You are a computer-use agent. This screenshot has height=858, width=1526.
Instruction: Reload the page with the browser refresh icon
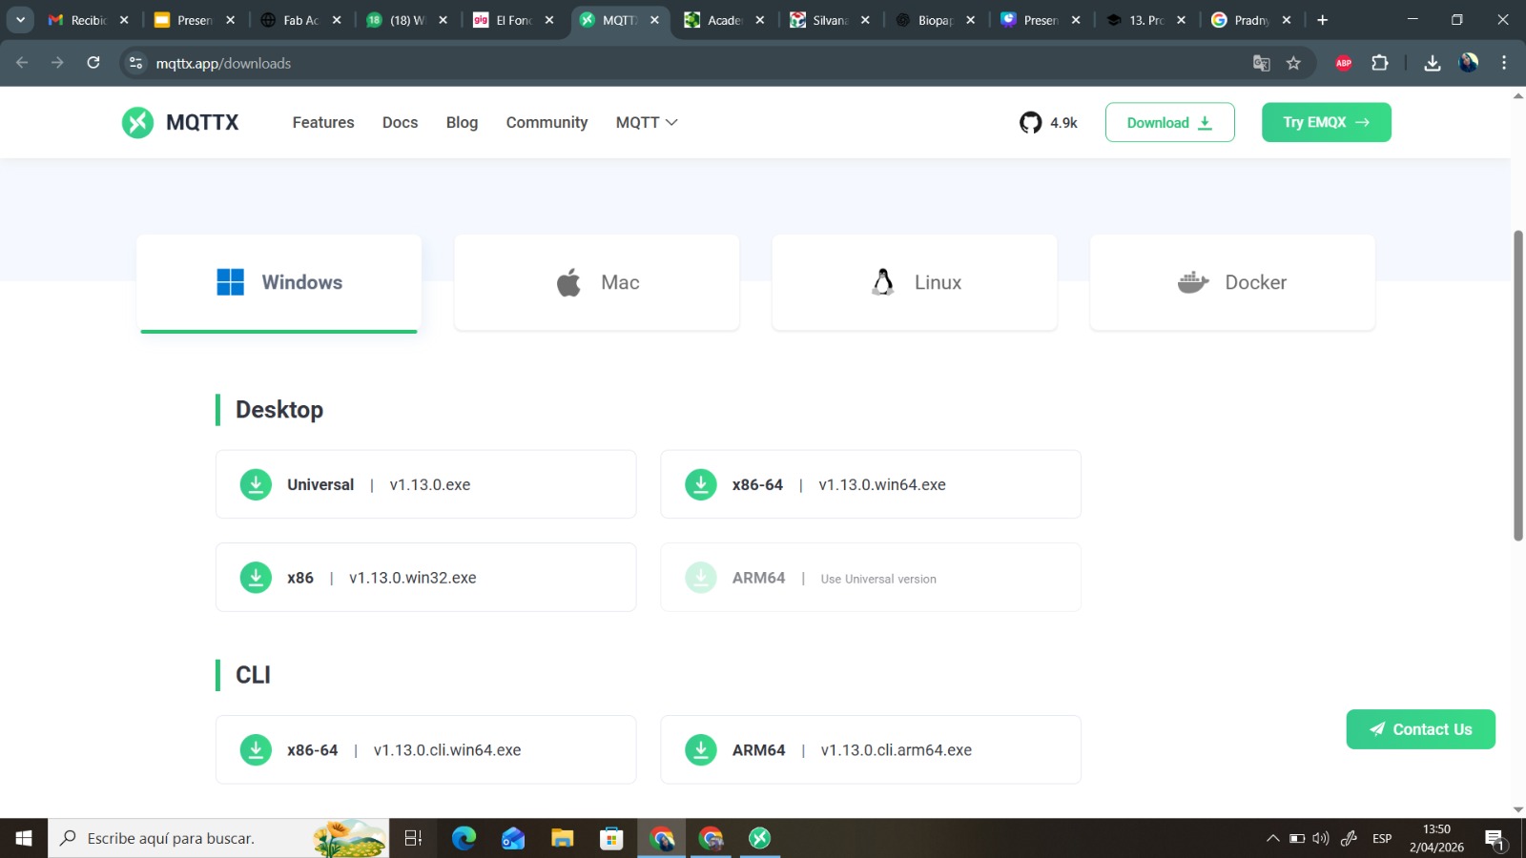tap(93, 63)
